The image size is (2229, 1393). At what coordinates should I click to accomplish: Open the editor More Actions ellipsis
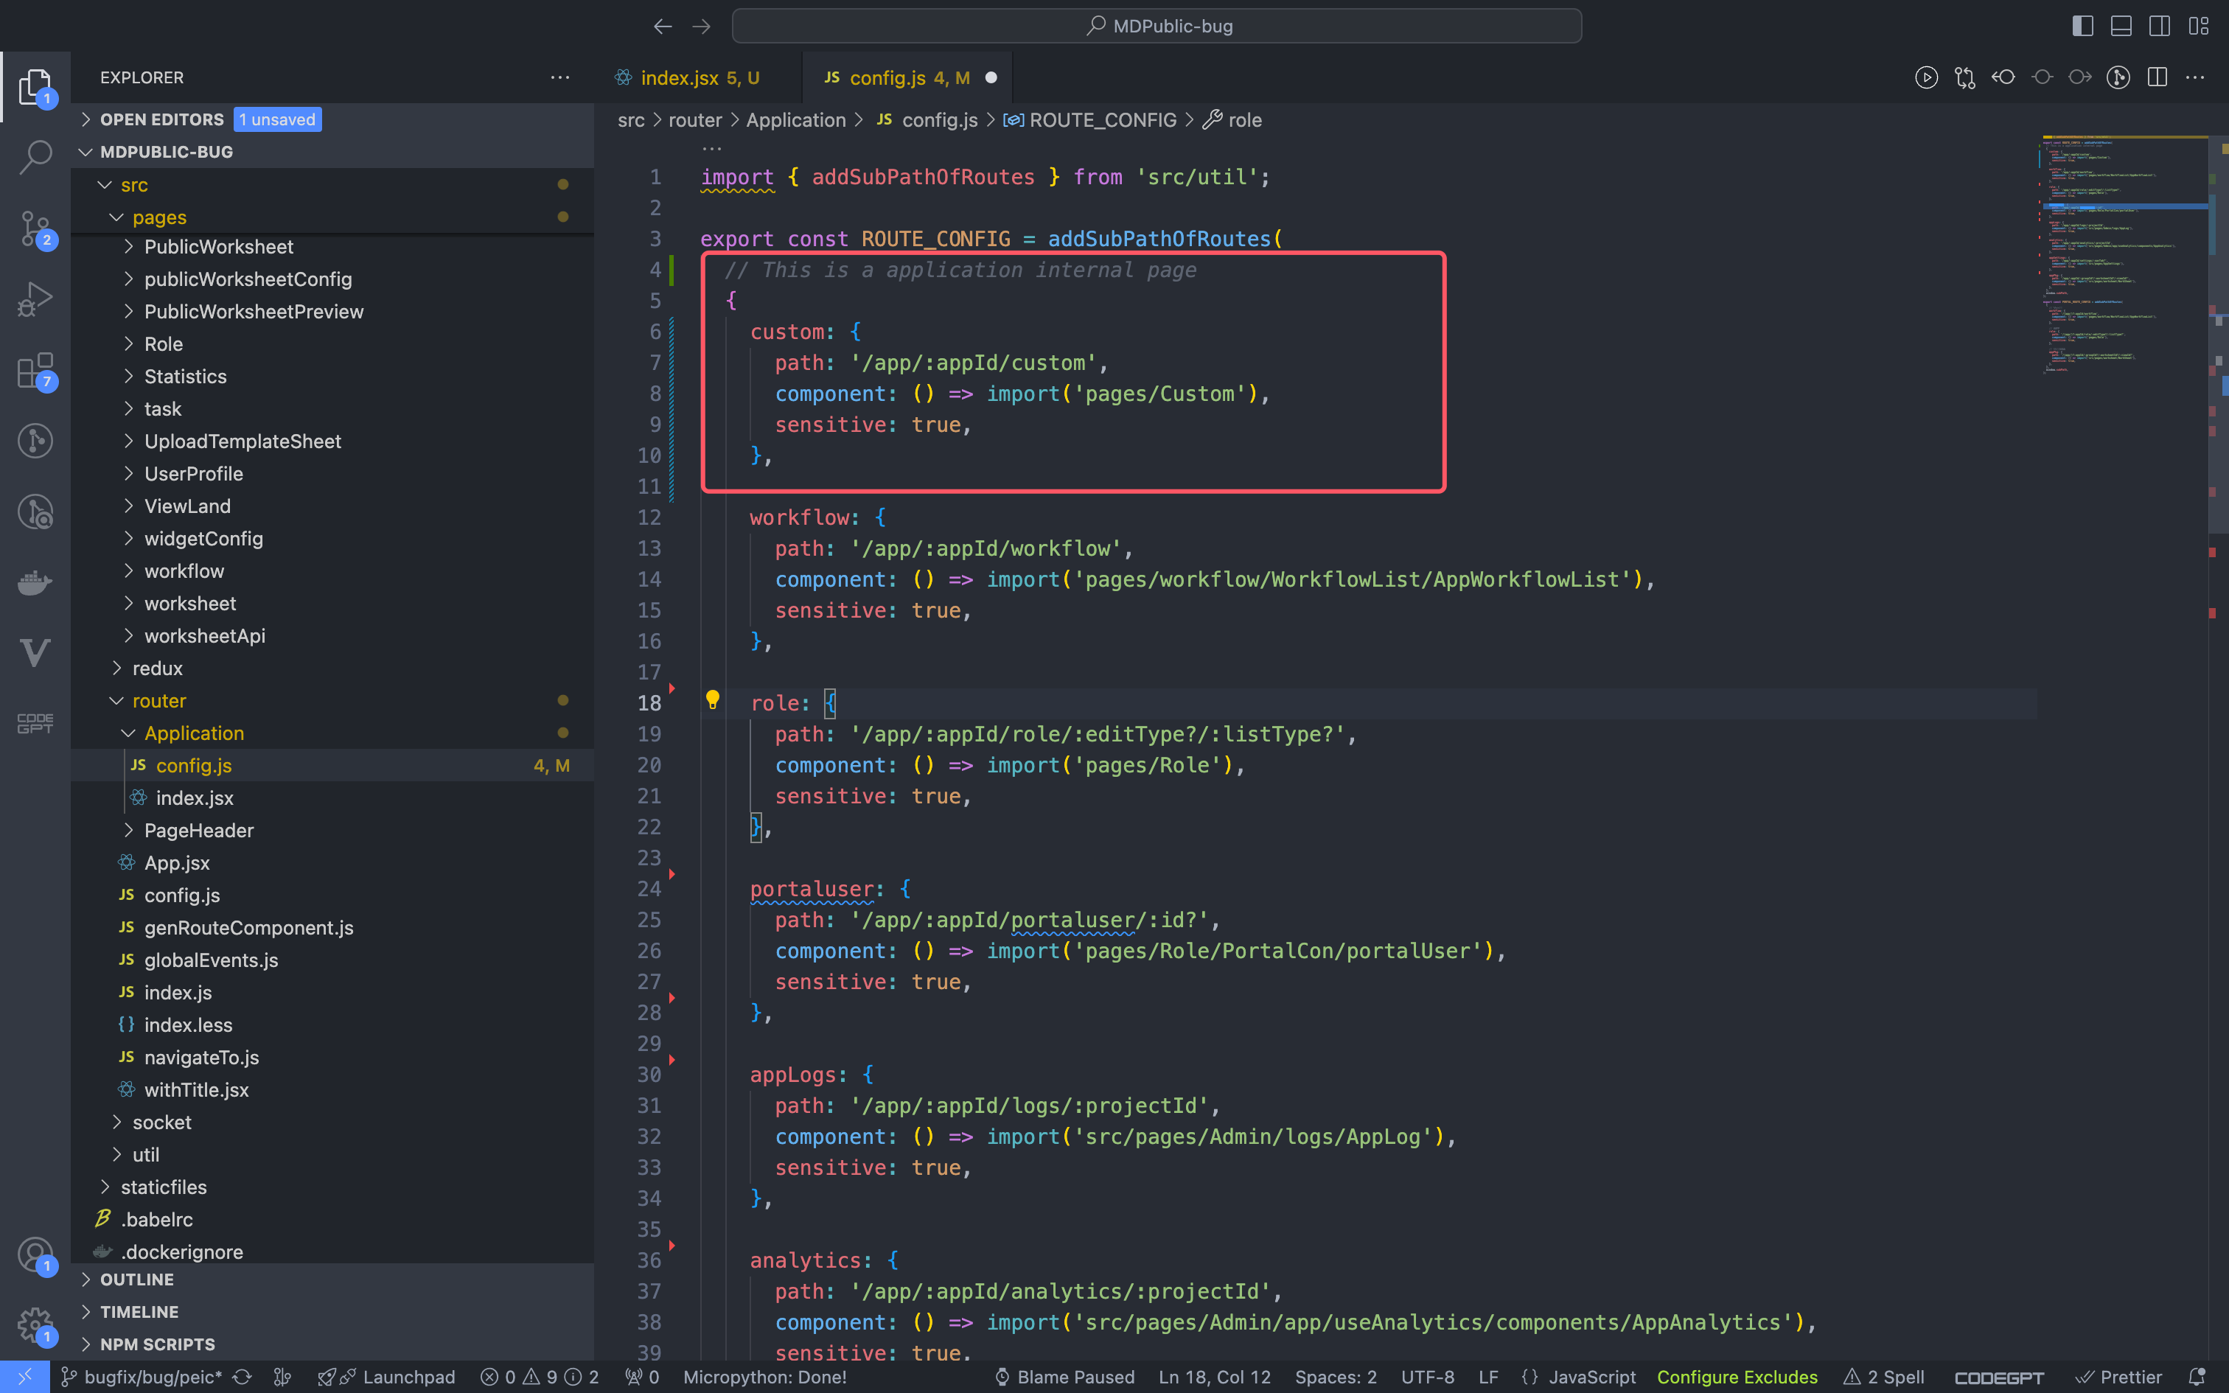coord(2196,77)
